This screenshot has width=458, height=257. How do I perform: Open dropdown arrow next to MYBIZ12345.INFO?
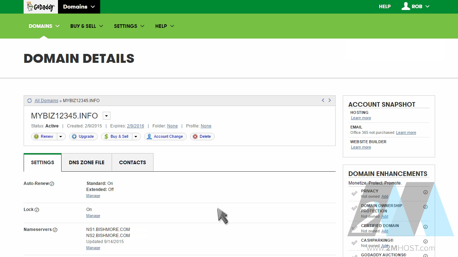coord(107,116)
